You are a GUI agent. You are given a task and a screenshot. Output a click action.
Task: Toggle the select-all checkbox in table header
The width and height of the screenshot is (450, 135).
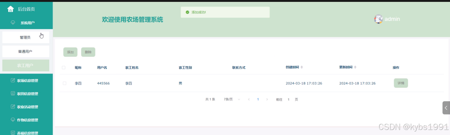tap(64, 67)
